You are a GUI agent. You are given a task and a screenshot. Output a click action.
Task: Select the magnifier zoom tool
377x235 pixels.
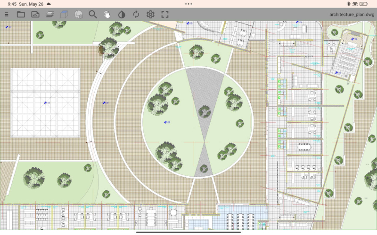coord(93,15)
